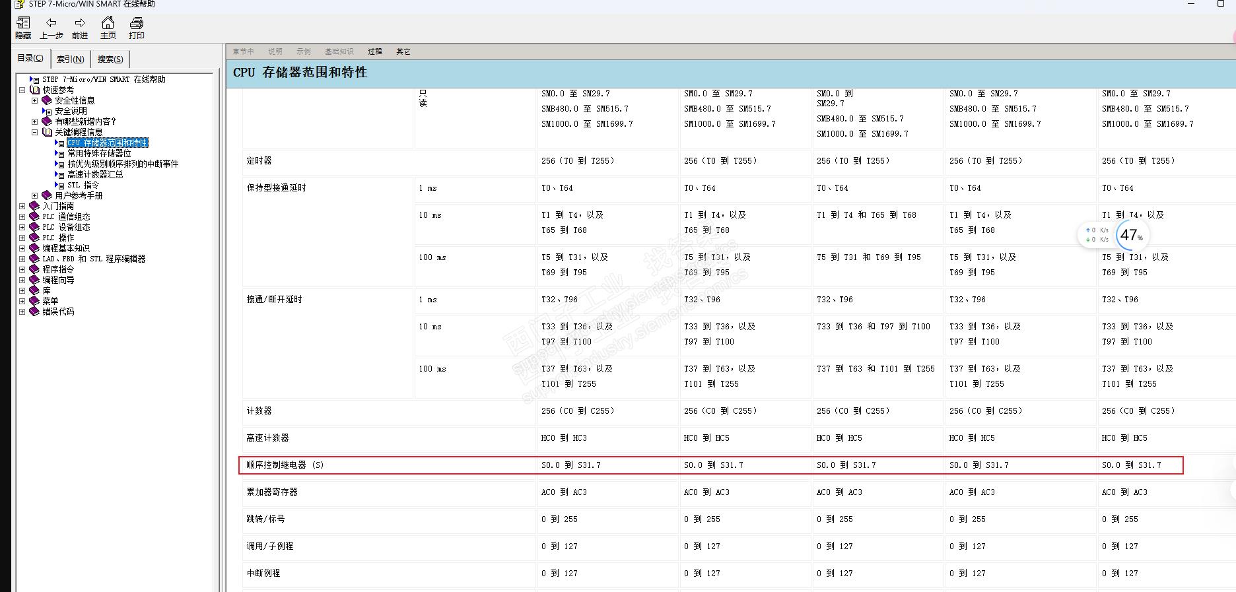Expand the 有哪些新增内容? node
Viewport: 1236px width, 592px height.
click(x=35, y=121)
